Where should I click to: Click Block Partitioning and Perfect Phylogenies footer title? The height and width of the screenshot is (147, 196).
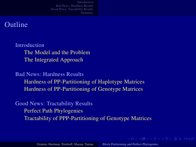coord(130,144)
